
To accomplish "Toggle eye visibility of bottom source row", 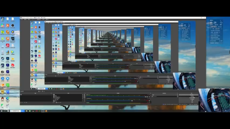I will click(83, 101).
